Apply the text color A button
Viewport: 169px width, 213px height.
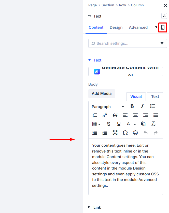click(x=128, y=124)
